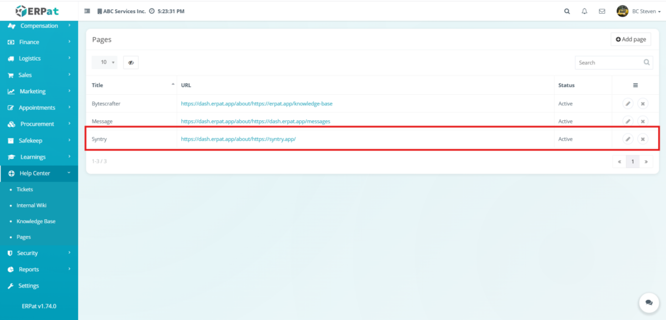The height and width of the screenshot is (320, 666).
Task: Delete the Syntry page with the x icon
Action: [643, 139]
